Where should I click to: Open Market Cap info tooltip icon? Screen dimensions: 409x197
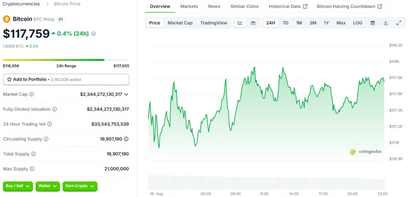tap(32, 95)
